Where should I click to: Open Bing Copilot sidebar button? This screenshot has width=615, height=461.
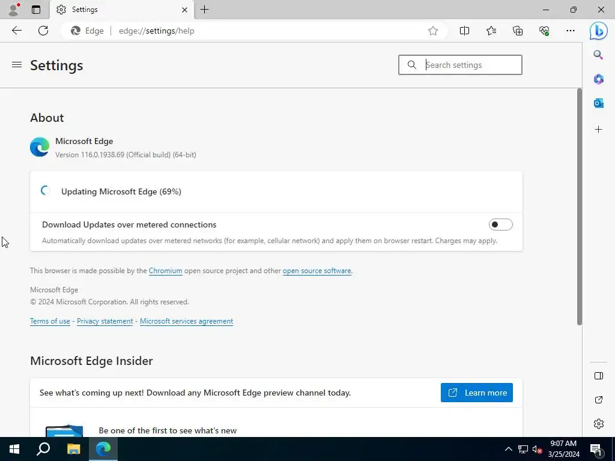pyautogui.click(x=599, y=31)
